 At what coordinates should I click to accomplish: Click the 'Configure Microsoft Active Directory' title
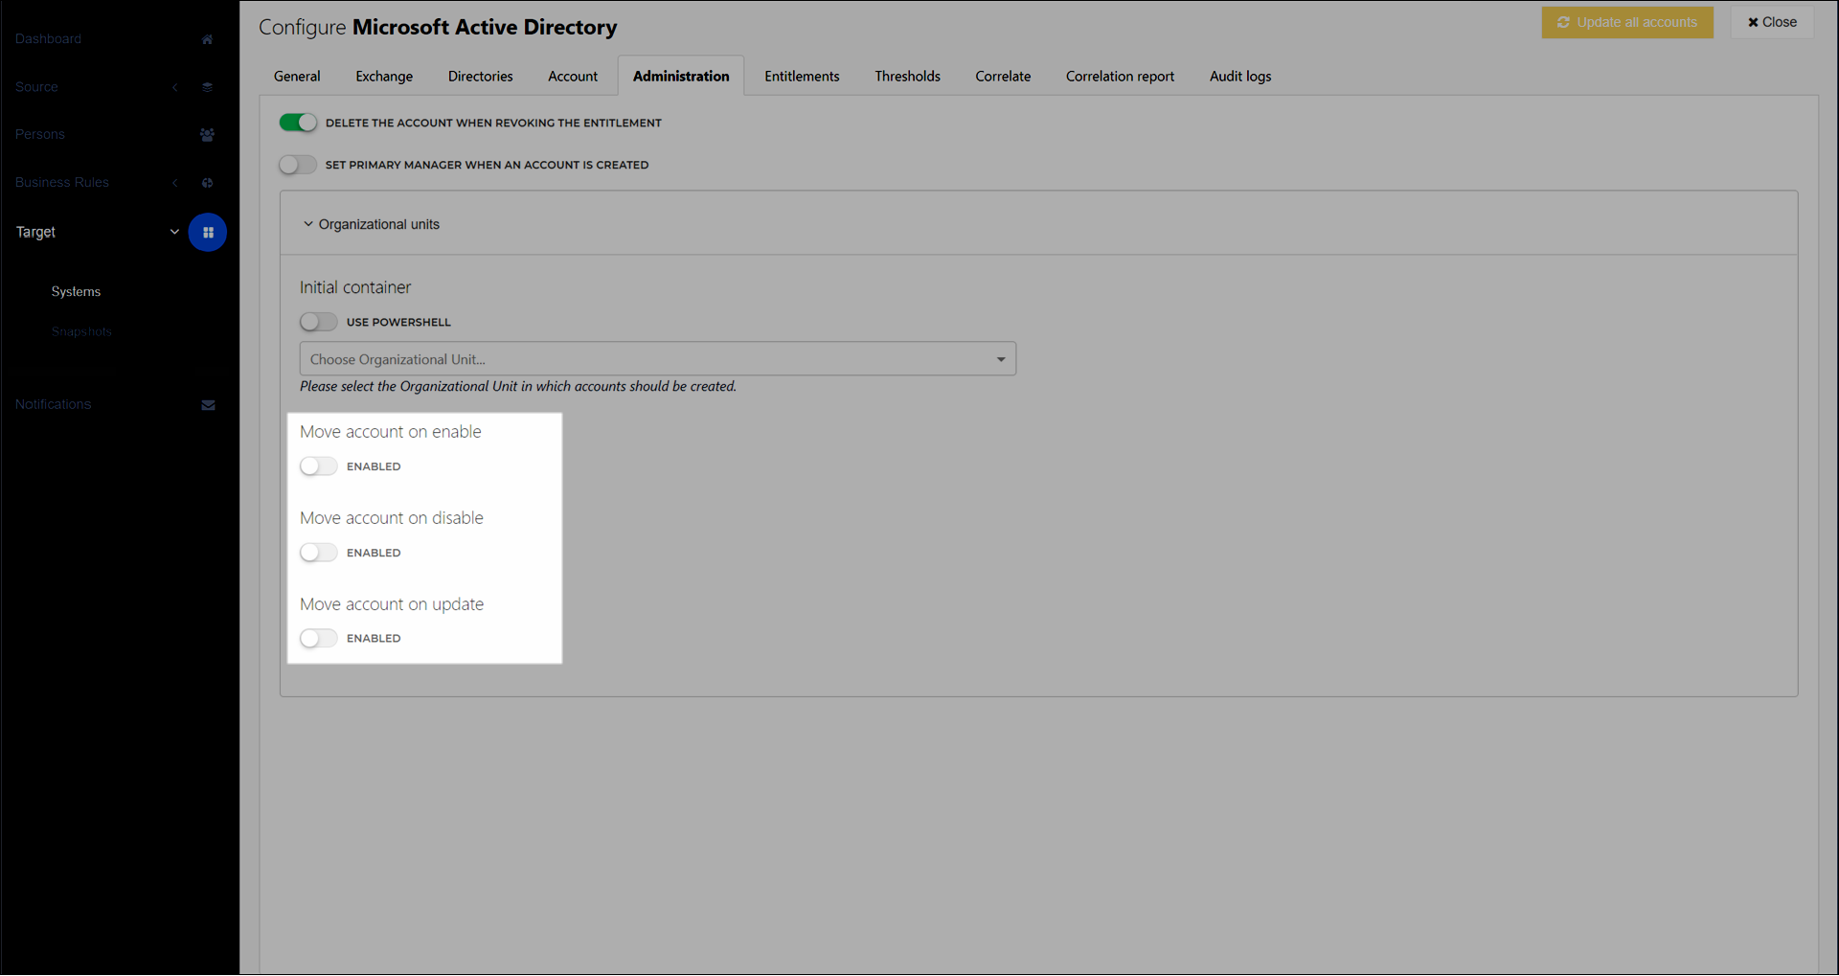pyautogui.click(x=438, y=28)
